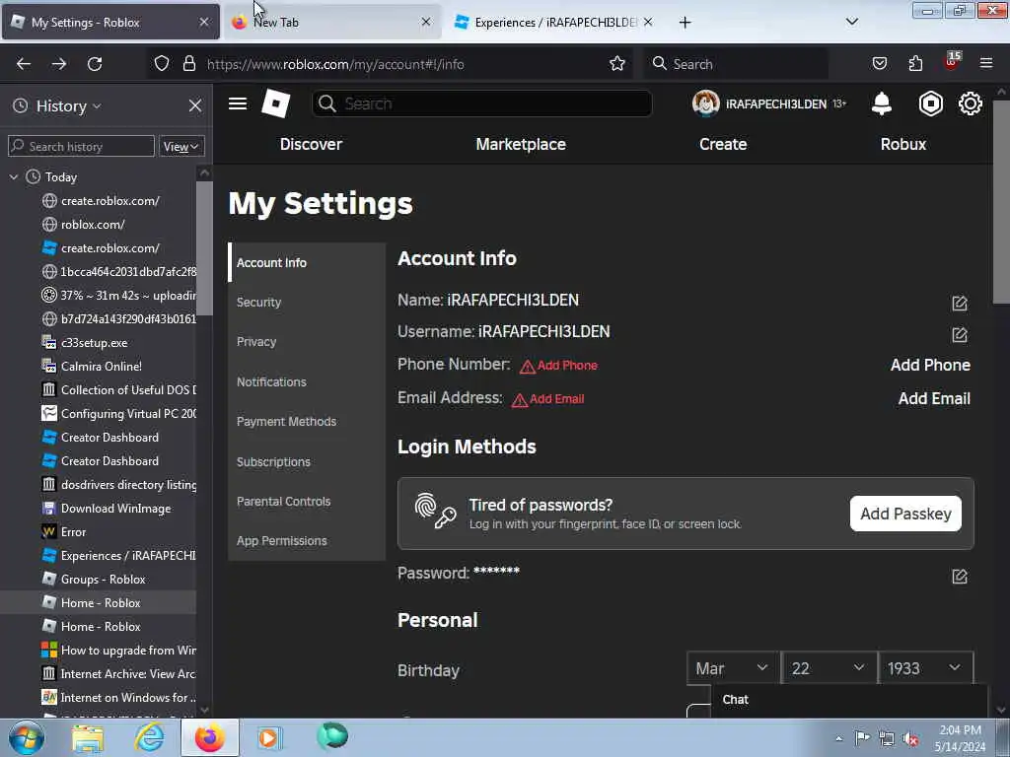Show hidden system tray icons
1010x757 pixels.
click(x=838, y=738)
